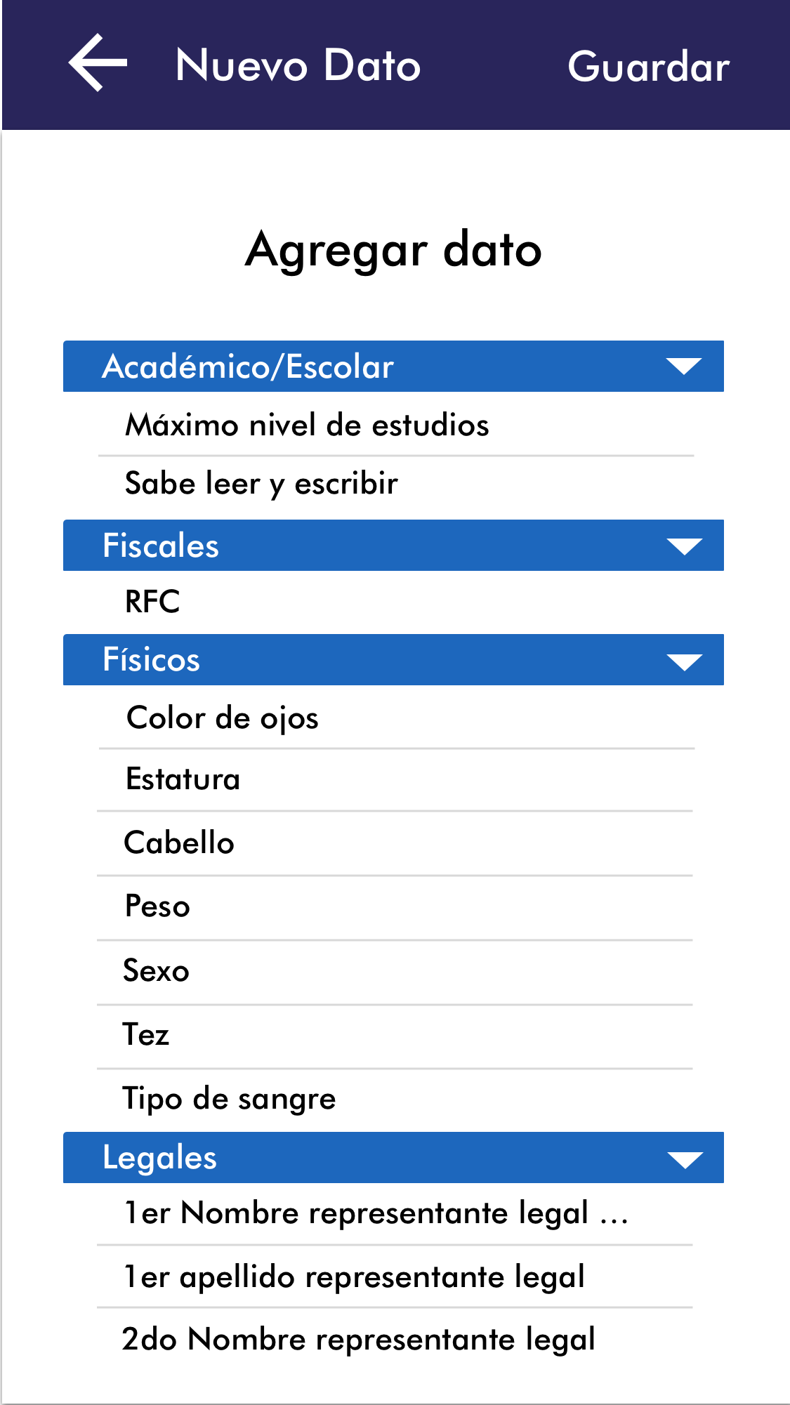This screenshot has width=790, height=1405.
Task: Collapse the Legales section arrow
Action: (684, 1159)
